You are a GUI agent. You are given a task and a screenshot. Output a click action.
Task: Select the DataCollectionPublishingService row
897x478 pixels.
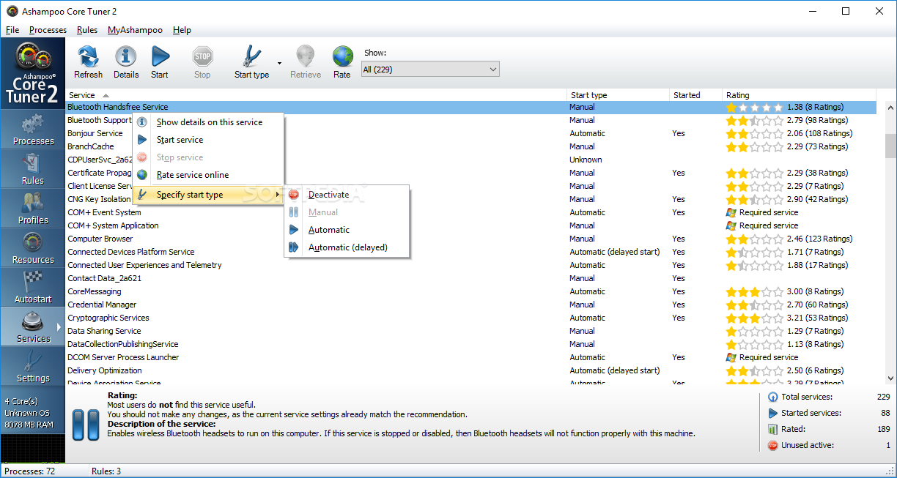(471, 344)
